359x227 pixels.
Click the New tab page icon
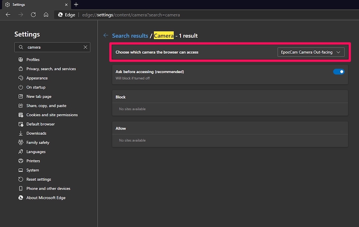21,96
